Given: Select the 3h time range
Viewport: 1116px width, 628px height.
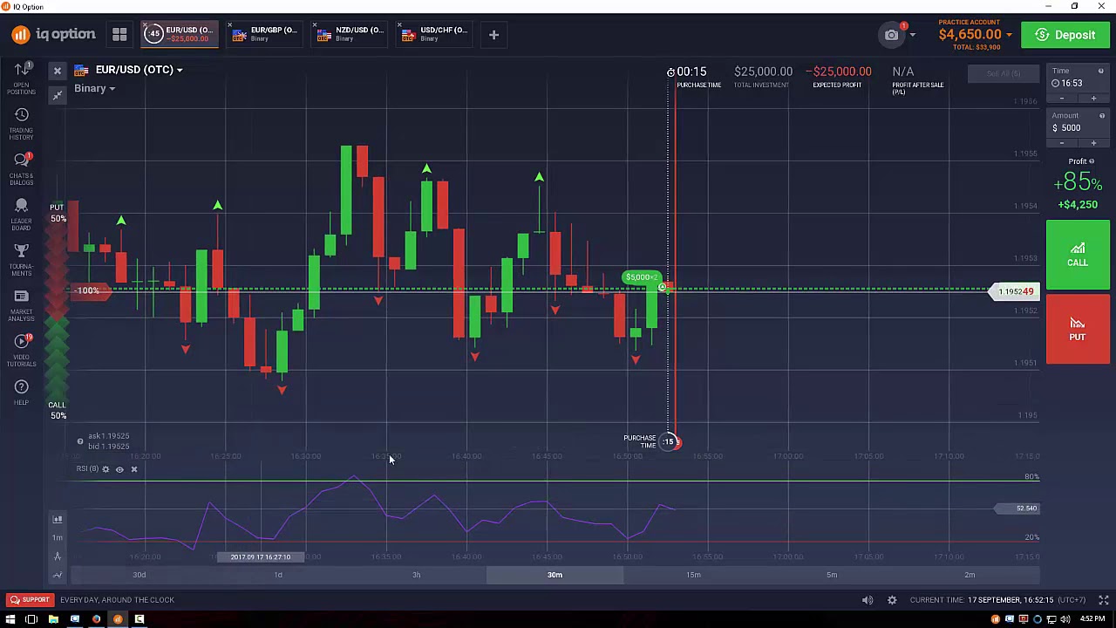Looking at the screenshot, I should pos(416,575).
